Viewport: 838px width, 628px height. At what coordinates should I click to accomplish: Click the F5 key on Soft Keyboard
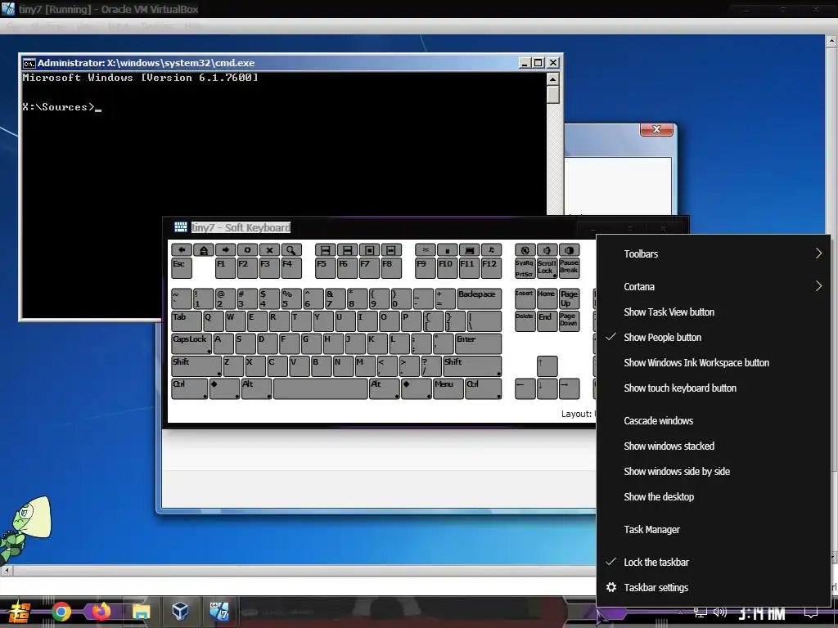[326, 268]
